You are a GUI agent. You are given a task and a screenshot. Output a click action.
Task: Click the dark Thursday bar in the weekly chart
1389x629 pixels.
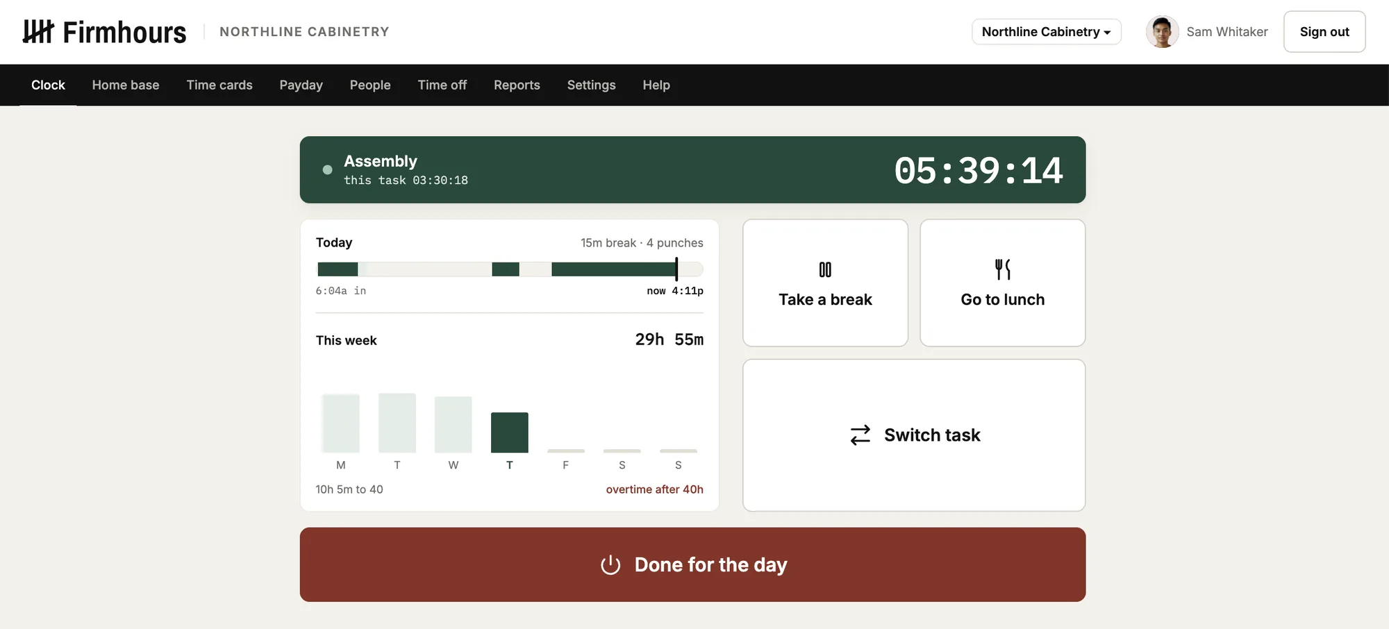[510, 433]
